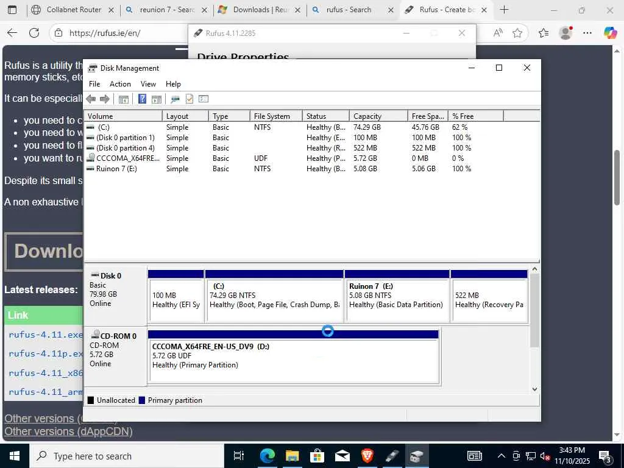This screenshot has height=468, width=624.
Task: Open Task View from the taskbar
Action: (x=238, y=456)
